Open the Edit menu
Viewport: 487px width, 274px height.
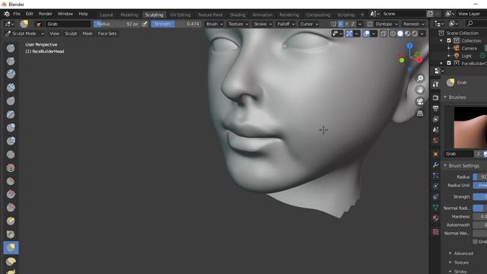coord(29,14)
